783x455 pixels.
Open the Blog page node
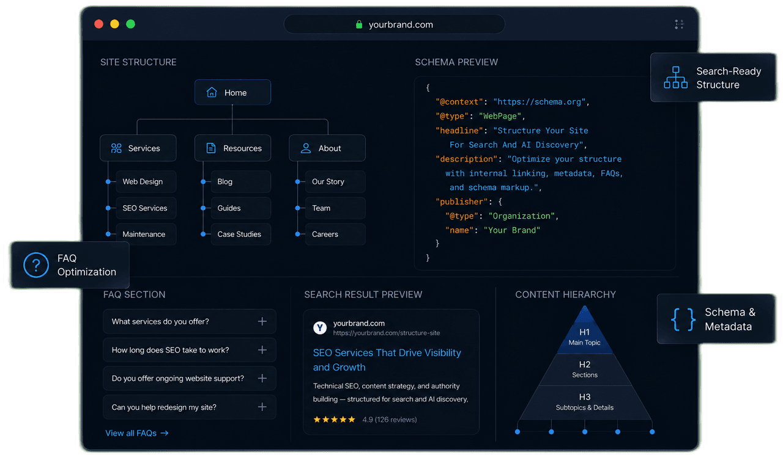pyautogui.click(x=240, y=181)
